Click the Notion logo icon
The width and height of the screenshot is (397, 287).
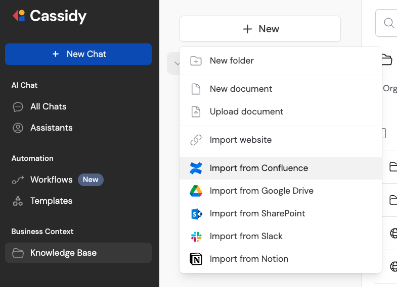[196, 259]
